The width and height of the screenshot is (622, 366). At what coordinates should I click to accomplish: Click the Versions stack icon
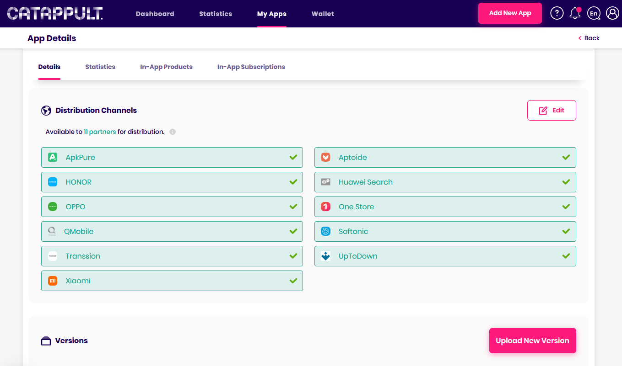click(x=46, y=340)
